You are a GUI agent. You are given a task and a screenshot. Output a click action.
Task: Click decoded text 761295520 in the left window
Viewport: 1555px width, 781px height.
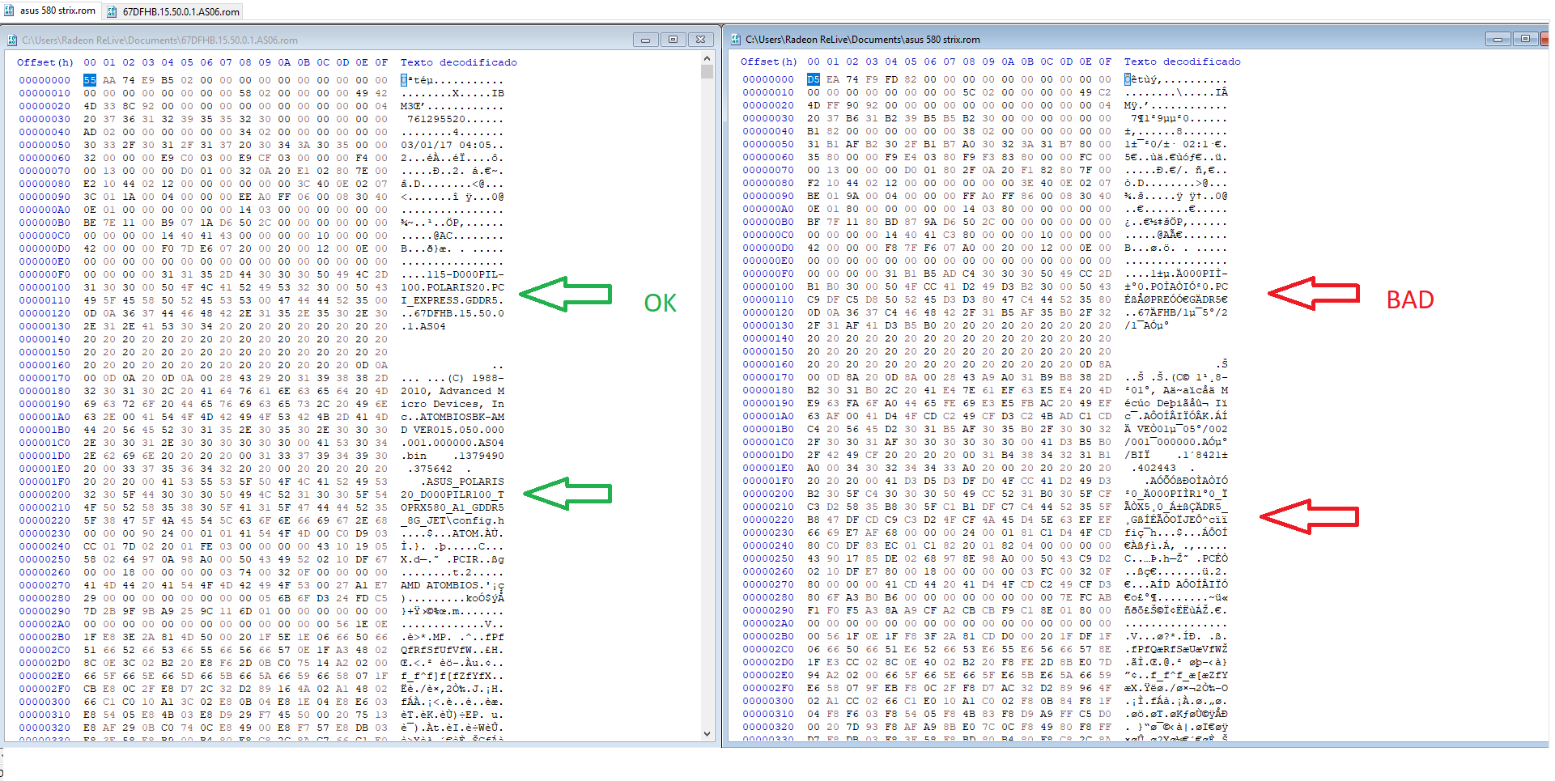point(435,119)
